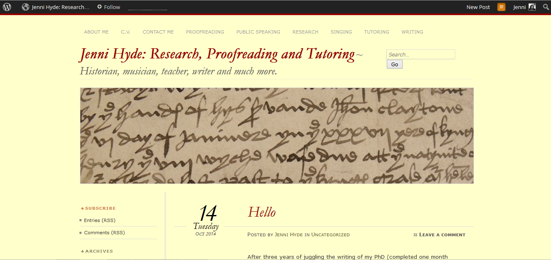The width and height of the screenshot is (551, 260).
Task: Go to the Contact Me page
Action: pyautogui.click(x=158, y=32)
